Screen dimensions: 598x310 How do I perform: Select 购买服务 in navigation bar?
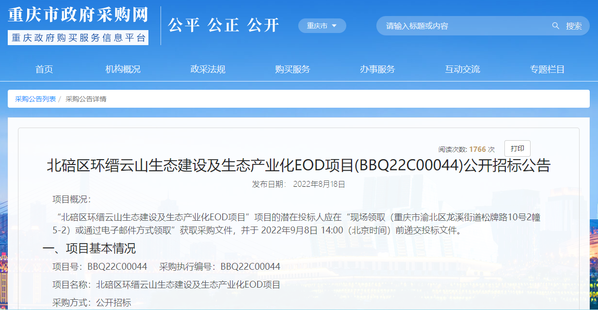pyautogui.click(x=292, y=69)
